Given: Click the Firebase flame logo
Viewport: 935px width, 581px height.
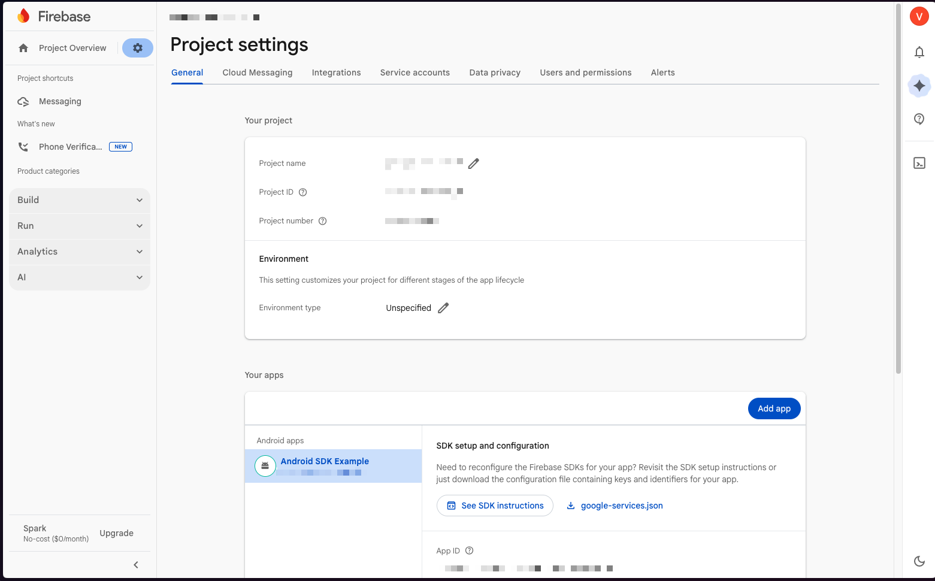Looking at the screenshot, I should pos(23,16).
